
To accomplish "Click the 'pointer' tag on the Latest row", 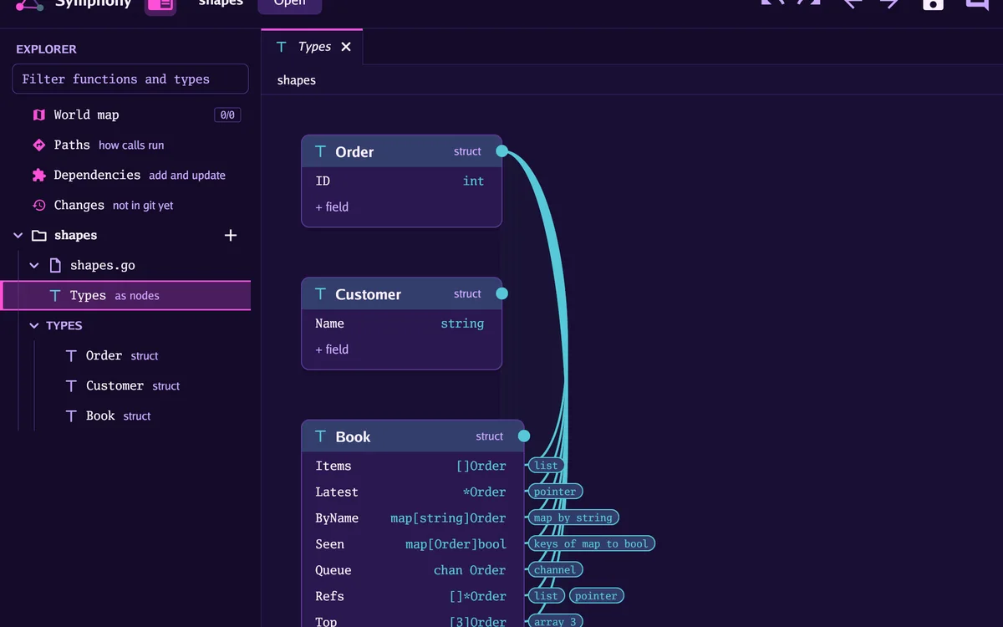I will point(555,492).
